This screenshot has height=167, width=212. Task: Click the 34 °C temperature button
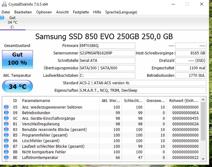tap(17, 86)
